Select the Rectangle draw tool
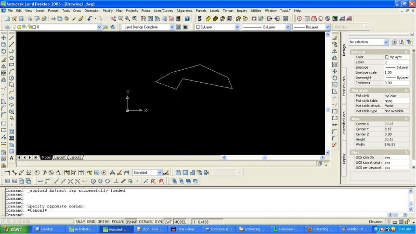The height and width of the screenshot is (234, 416). (11, 64)
